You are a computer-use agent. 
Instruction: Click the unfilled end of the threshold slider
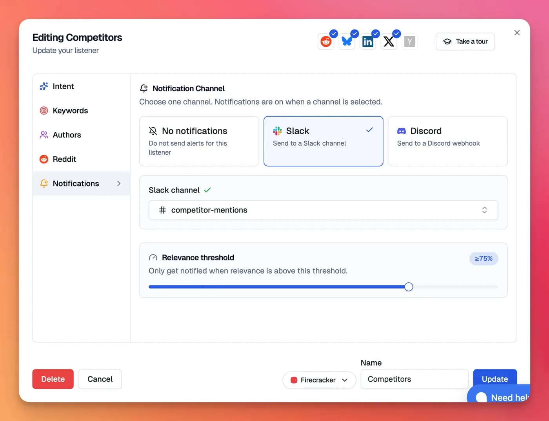tap(496, 287)
